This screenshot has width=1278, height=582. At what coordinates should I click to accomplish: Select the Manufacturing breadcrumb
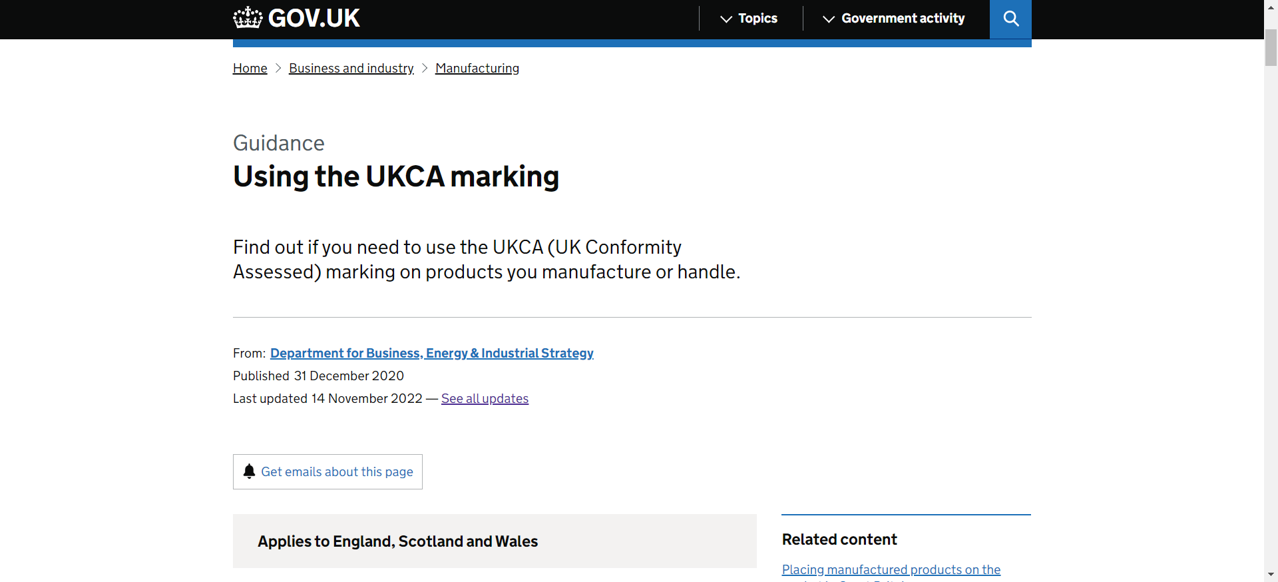click(477, 68)
